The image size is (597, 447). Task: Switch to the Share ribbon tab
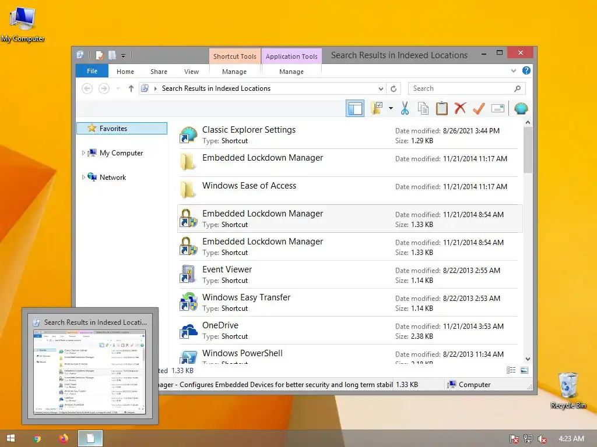[x=159, y=72]
